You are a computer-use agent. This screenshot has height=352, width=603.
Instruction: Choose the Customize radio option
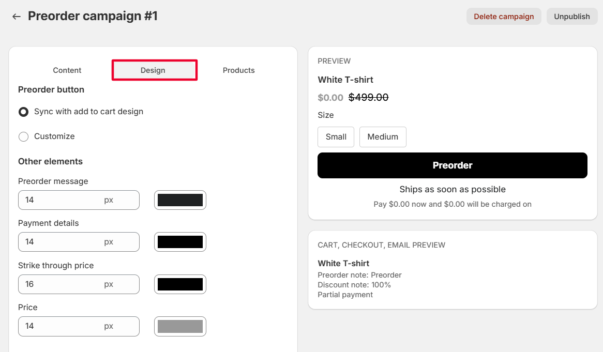tap(23, 136)
